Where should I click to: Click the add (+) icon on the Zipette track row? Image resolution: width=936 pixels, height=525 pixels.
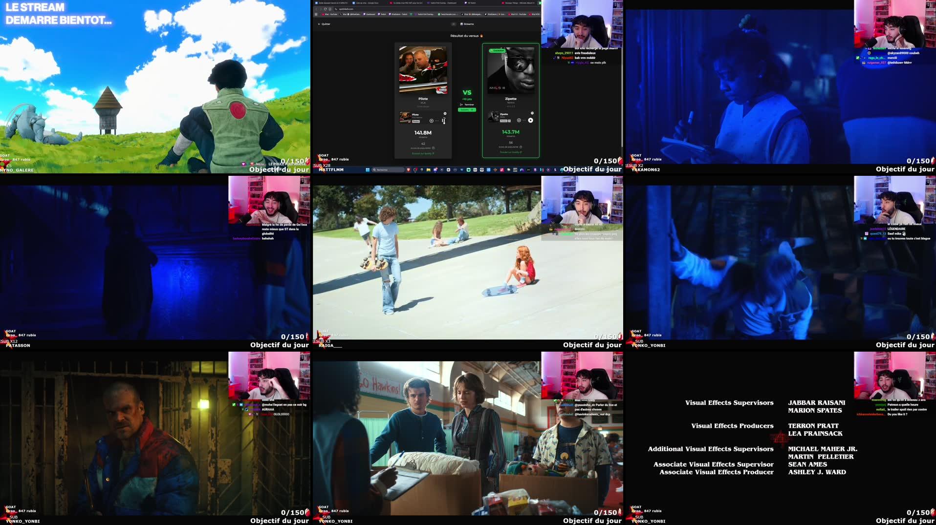tap(519, 121)
